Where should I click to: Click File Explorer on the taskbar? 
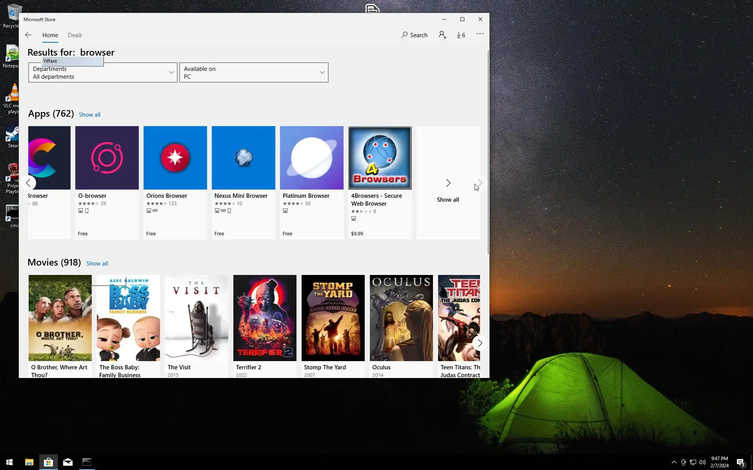click(29, 462)
